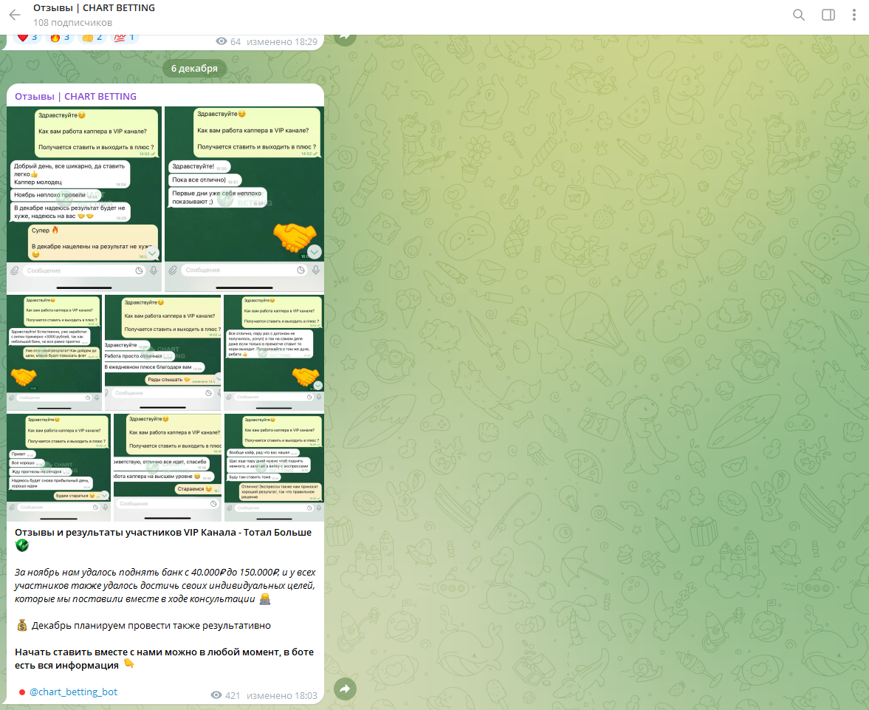Click the partially visible forward button near the top
The height and width of the screenshot is (710, 869).
click(x=344, y=36)
